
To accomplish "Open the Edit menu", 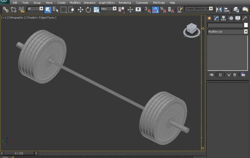I will pyautogui.click(x=15, y=3).
